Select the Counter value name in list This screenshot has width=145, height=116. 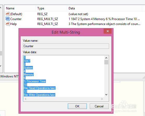[16, 19]
